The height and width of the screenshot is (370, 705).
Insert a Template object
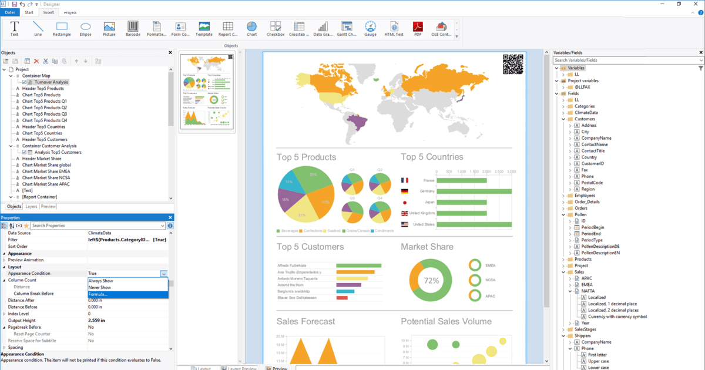(204, 28)
